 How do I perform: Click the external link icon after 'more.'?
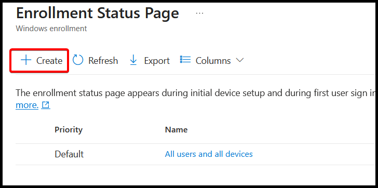(46, 105)
